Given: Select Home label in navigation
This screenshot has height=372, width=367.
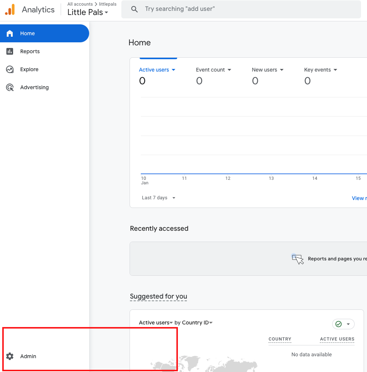Looking at the screenshot, I should (x=27, y=33).
